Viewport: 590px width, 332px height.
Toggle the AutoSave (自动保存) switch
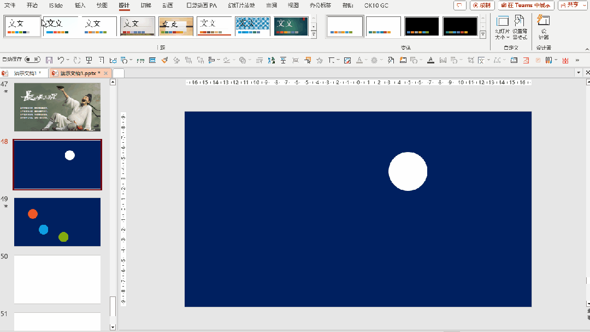(x=32, y=60)
